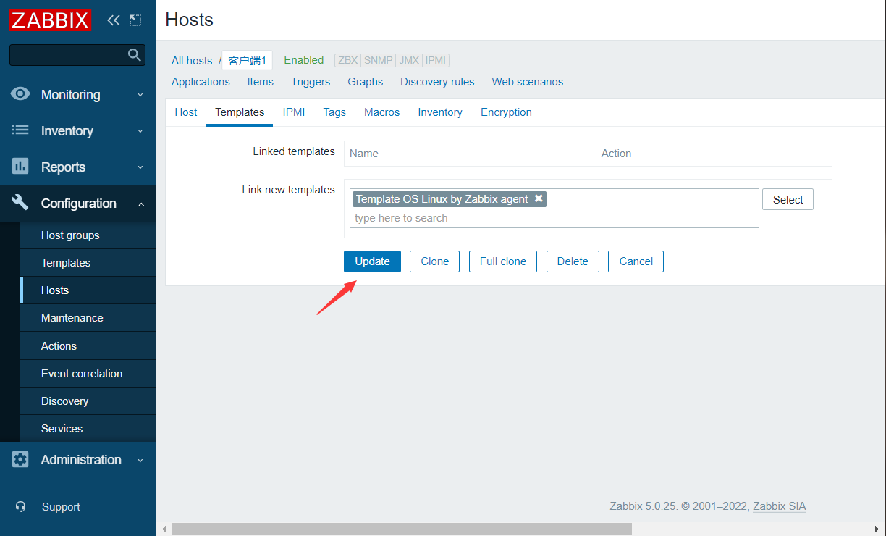The height and width of the screenshot is (536, 886).
Task: Click the Inventory list icon
Action: tap(20, 130)
